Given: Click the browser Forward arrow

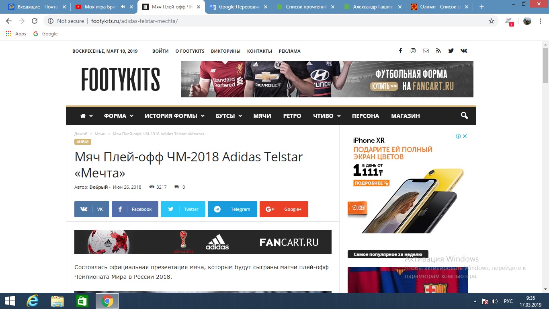Looking at the screenshot, I should tap(22, 21).
